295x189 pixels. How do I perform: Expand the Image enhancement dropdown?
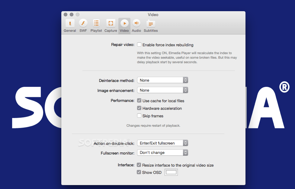point(162,90)
